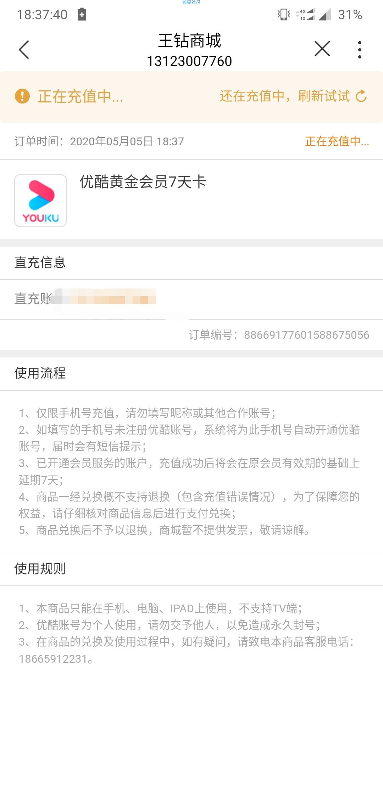Tap the '正在充值中...' banner text

[81, 96]
